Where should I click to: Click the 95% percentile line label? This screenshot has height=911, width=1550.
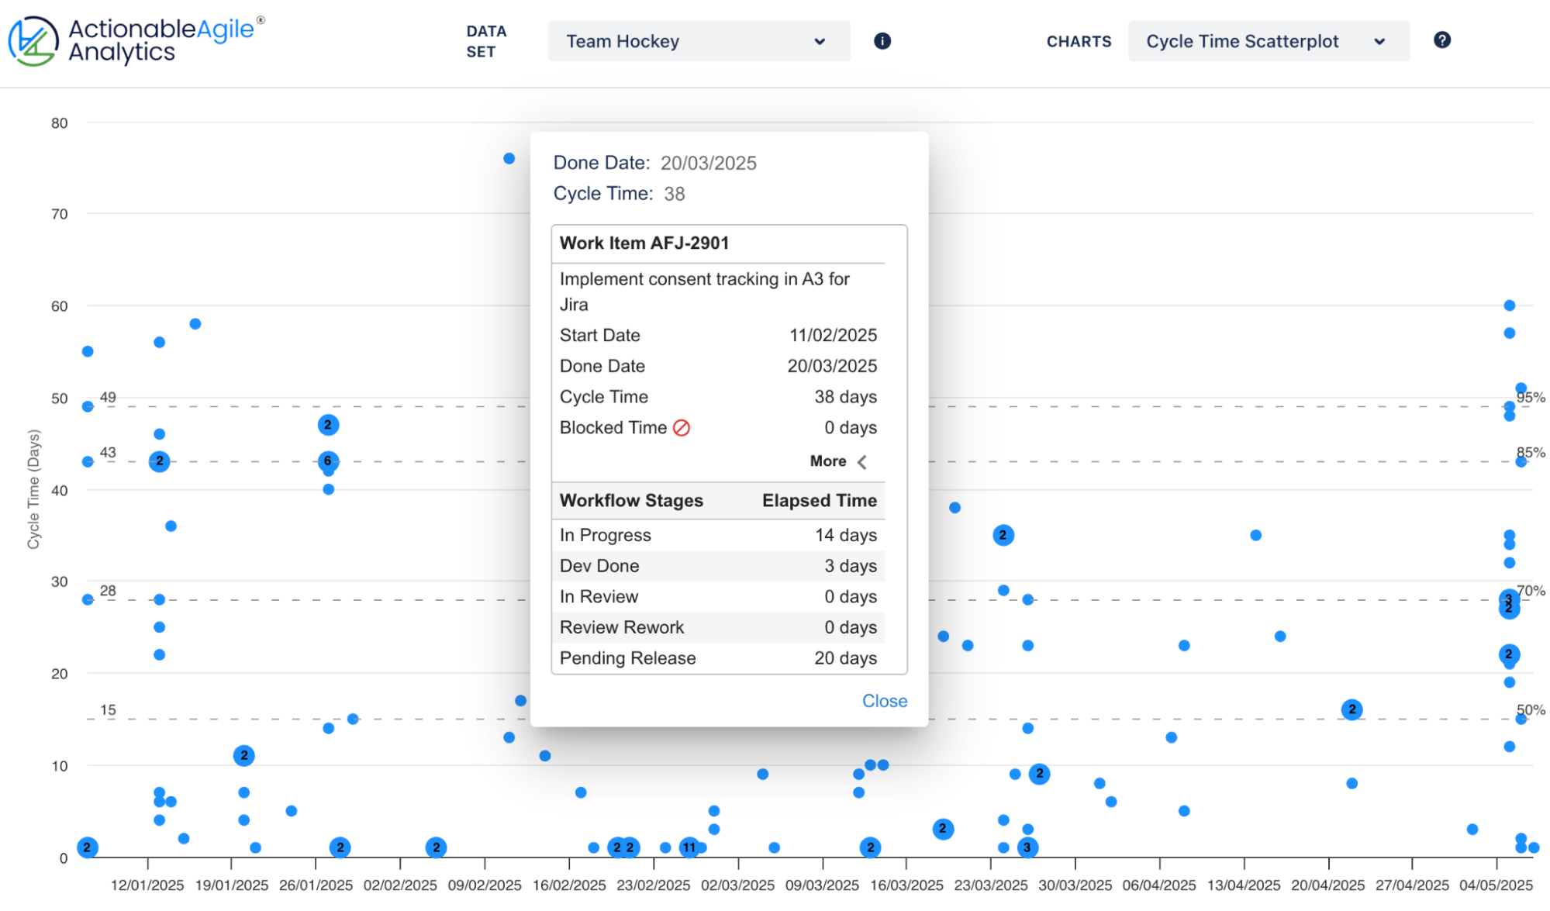click(x=1531, y=397)
